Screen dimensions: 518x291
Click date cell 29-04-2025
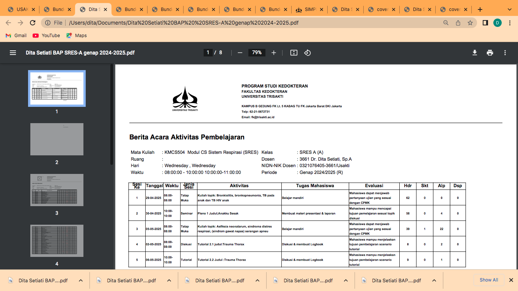154,198
